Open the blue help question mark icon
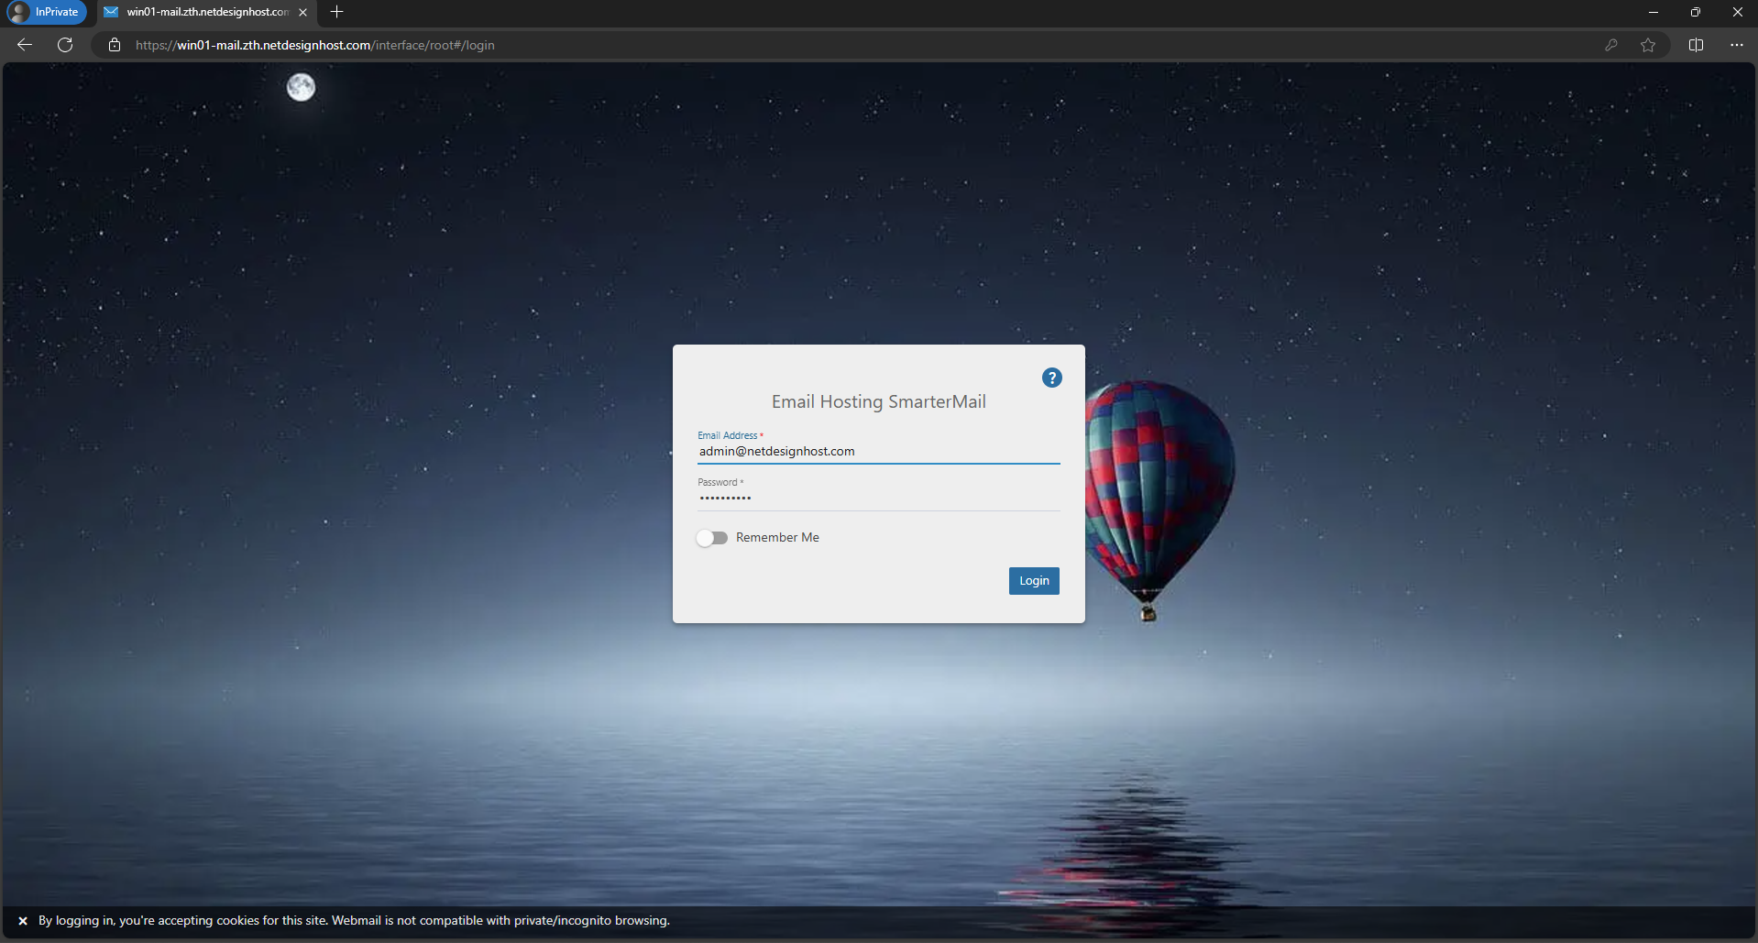 coord(1051,378)
